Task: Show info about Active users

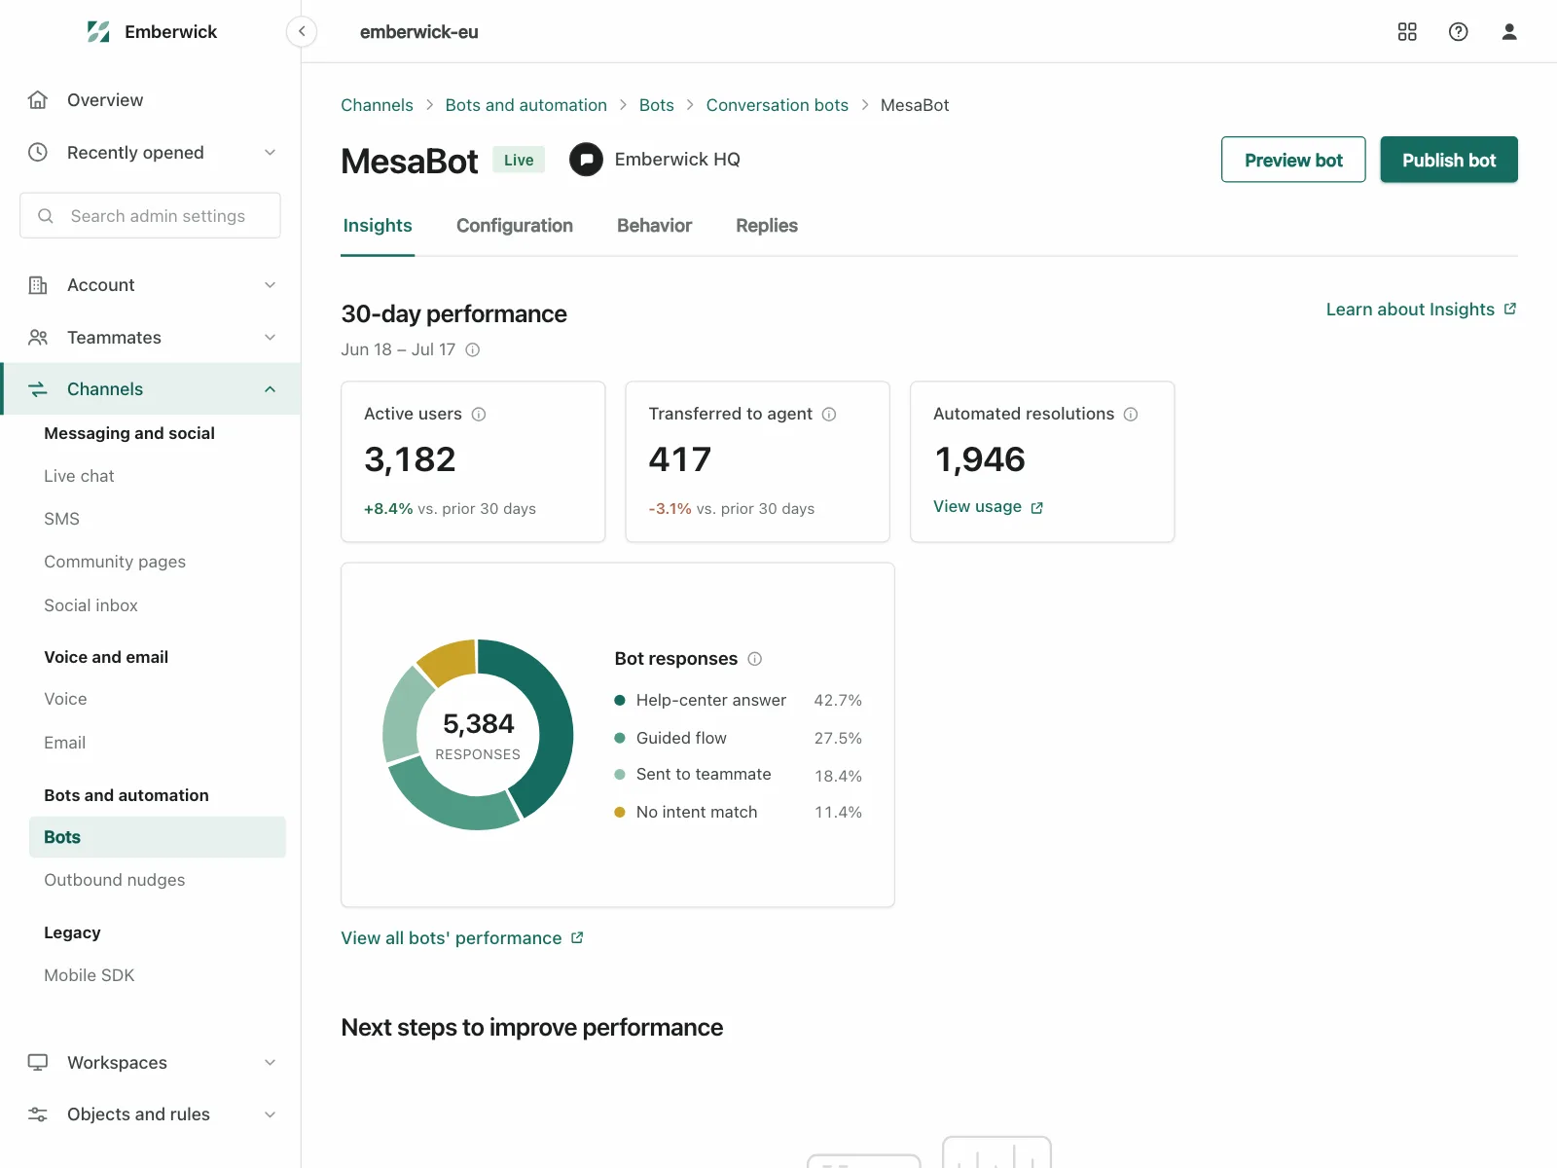Action: (x=479, y=415)
